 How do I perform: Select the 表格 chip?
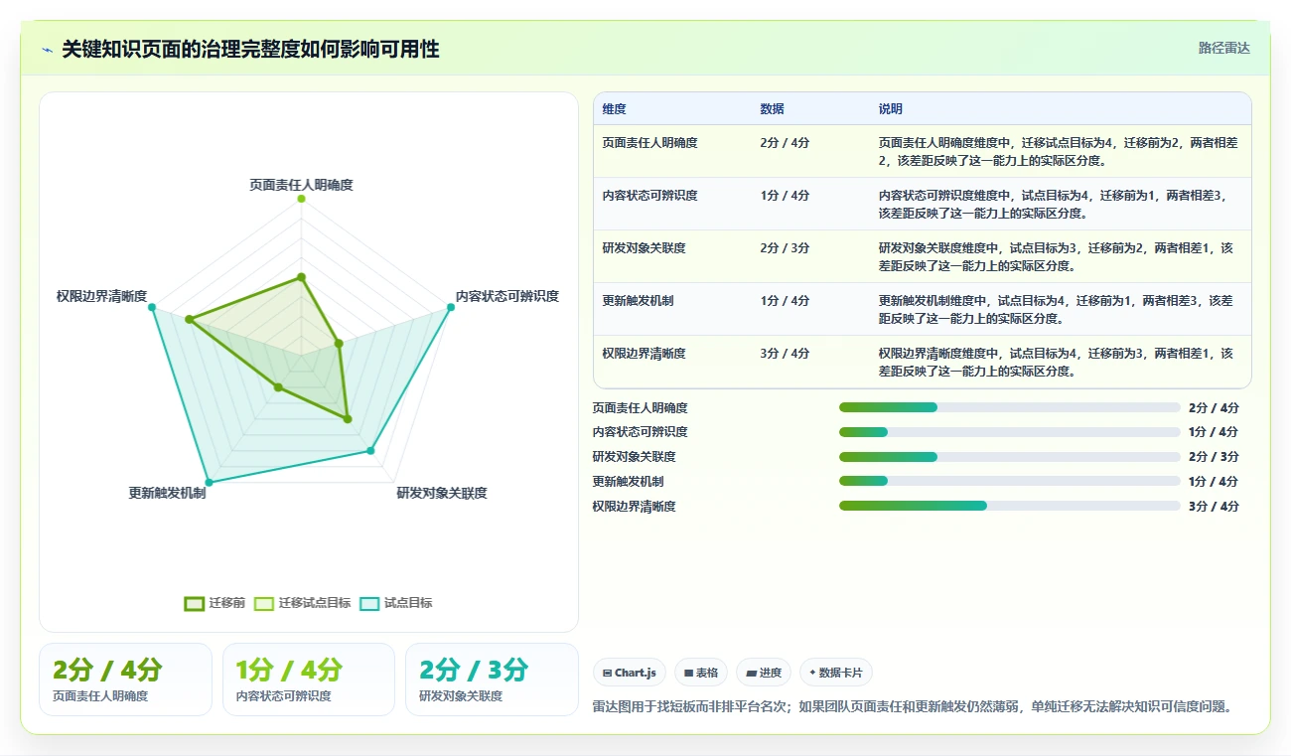coord(701,673)
